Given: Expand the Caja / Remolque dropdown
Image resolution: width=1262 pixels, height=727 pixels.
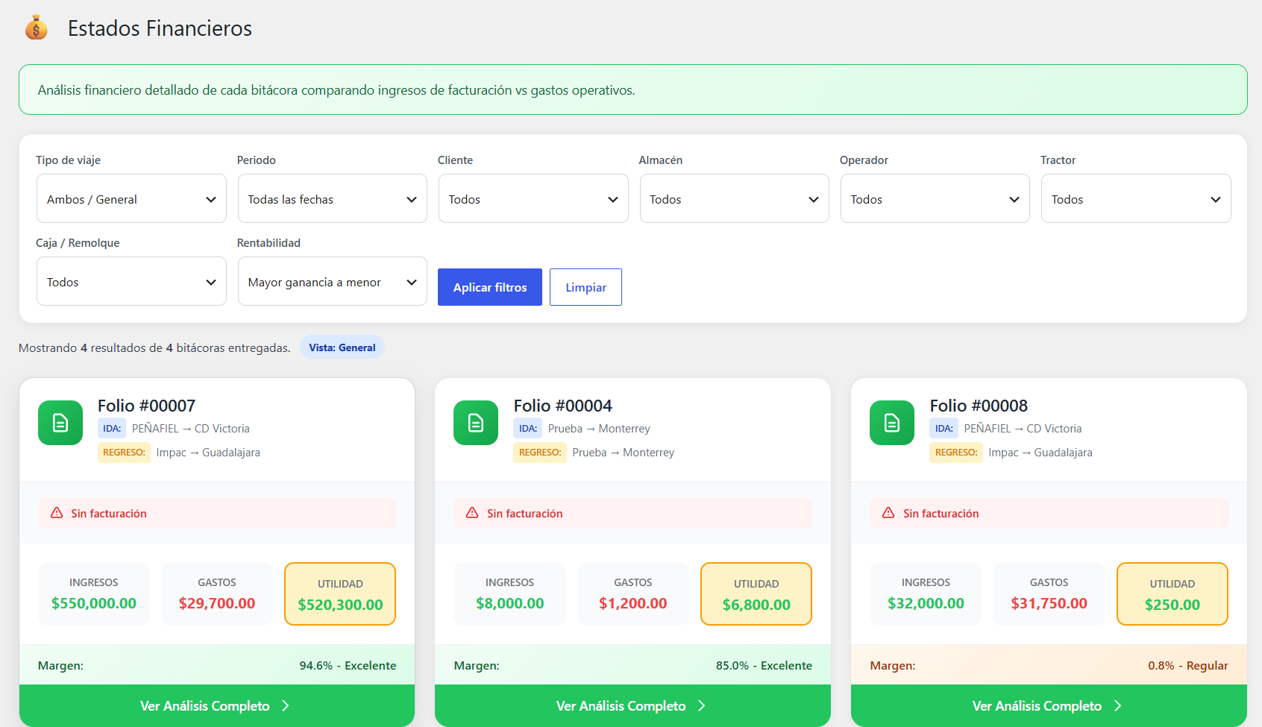Looking at the screenshot, I should (131, 281).
